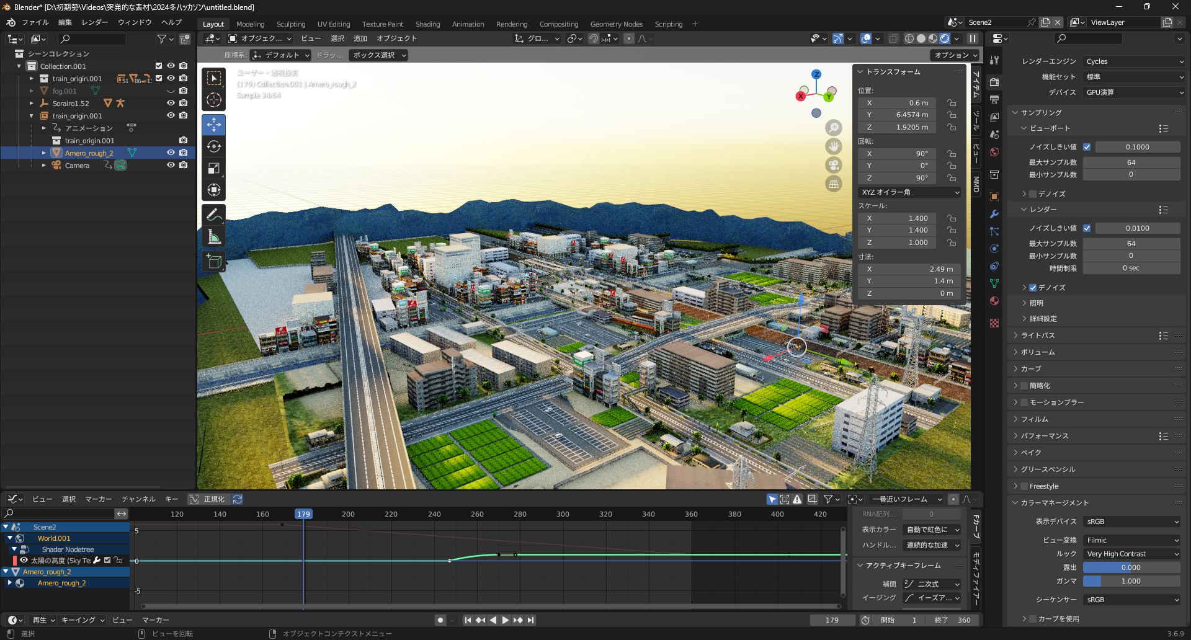Open the Modifiers wrench properties tab
1191x640 pixels.
(994, 214)
